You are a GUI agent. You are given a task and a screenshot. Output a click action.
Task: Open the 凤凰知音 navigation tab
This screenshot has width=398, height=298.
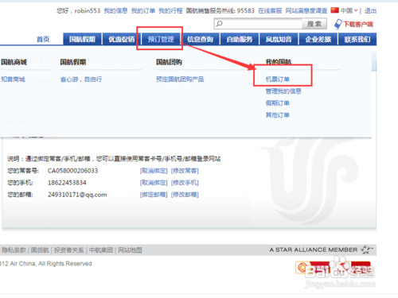(x=279, y=39)
